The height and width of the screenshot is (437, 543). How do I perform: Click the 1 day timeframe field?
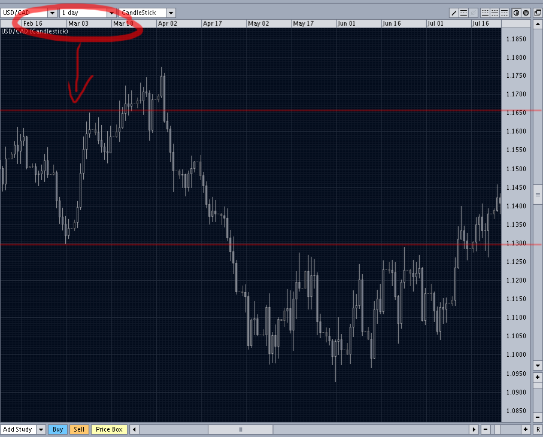tap(83, 13)
